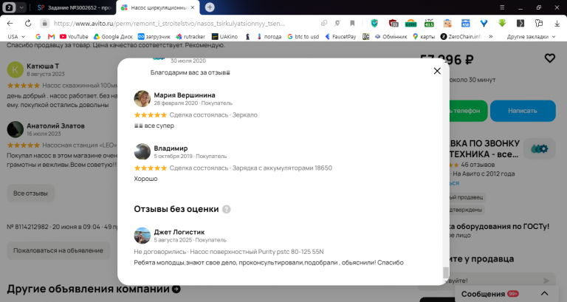Open the help icon beside Отзывы без оценки
Viewport: 567px width, 302px height.
(227, 209)
